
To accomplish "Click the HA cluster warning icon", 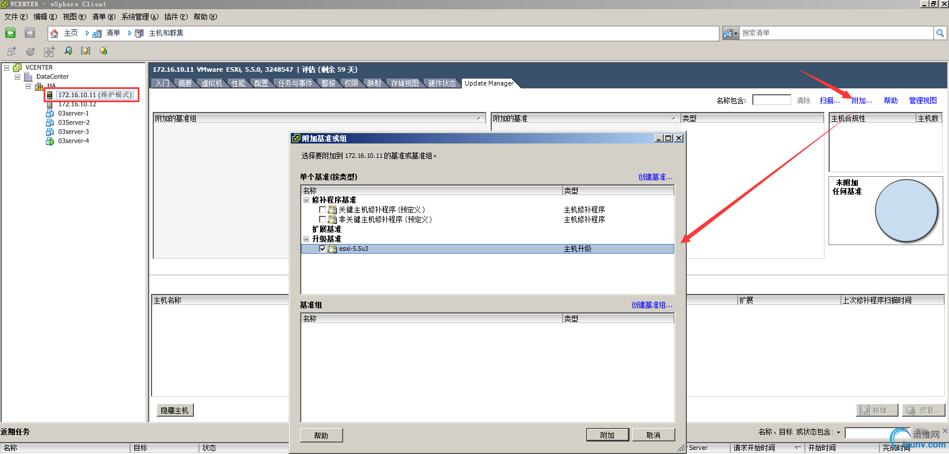I will coord(39,86).
